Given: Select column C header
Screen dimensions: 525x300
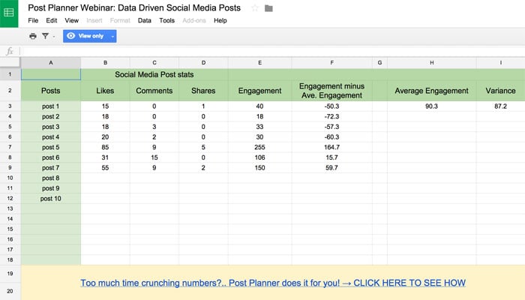Looking at the screenshot, I should (154, 62).
